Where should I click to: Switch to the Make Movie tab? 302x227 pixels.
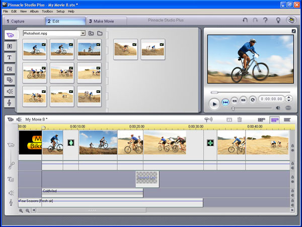[106, 21]
